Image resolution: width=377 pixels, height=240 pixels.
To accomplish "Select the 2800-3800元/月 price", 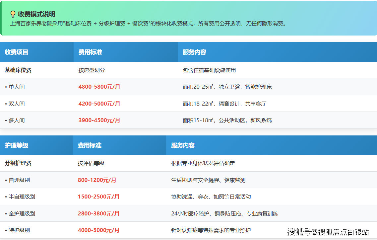I will 98,214.
